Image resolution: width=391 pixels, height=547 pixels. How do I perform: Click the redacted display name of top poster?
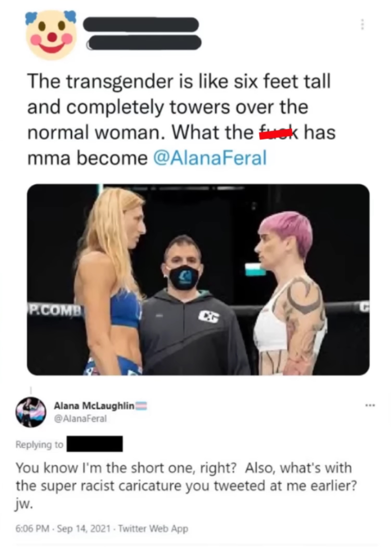pyautogui.click(x=141, y=24)
